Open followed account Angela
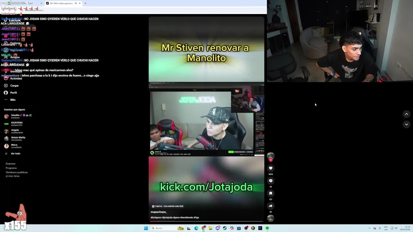This screenshot has height=232, width=413. click(x=14, y=131)
